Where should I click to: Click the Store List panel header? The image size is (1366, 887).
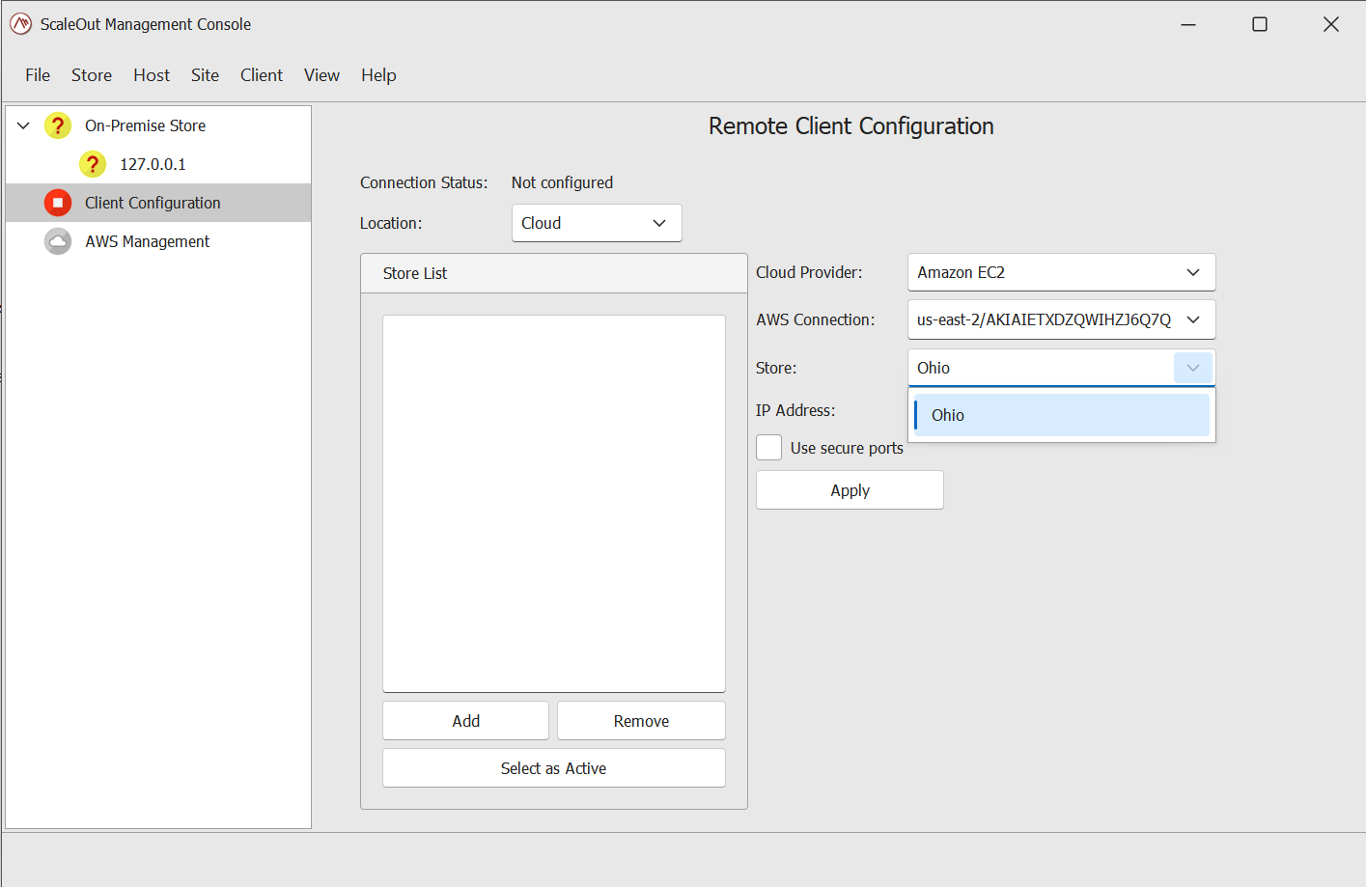[x=554, y=273]
